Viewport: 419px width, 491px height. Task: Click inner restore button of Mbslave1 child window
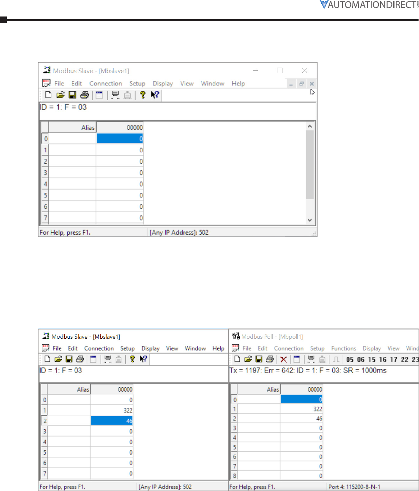[x=301, y=84]
